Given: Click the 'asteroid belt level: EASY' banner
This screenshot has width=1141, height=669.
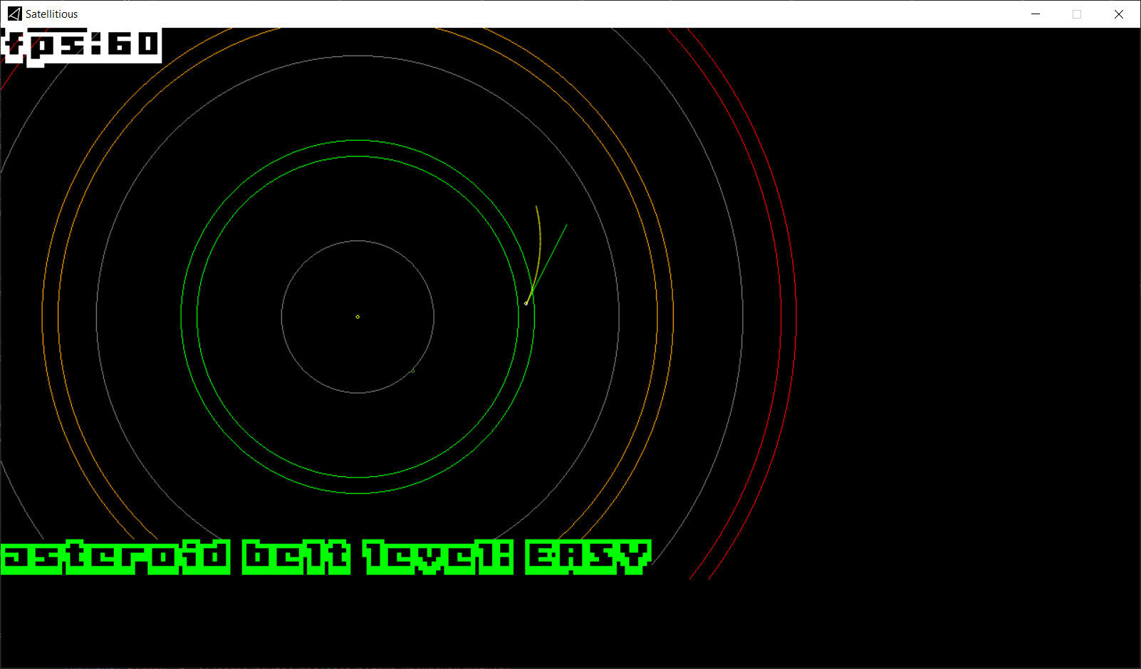Looking at the screenshot, I should click(326, 557).
